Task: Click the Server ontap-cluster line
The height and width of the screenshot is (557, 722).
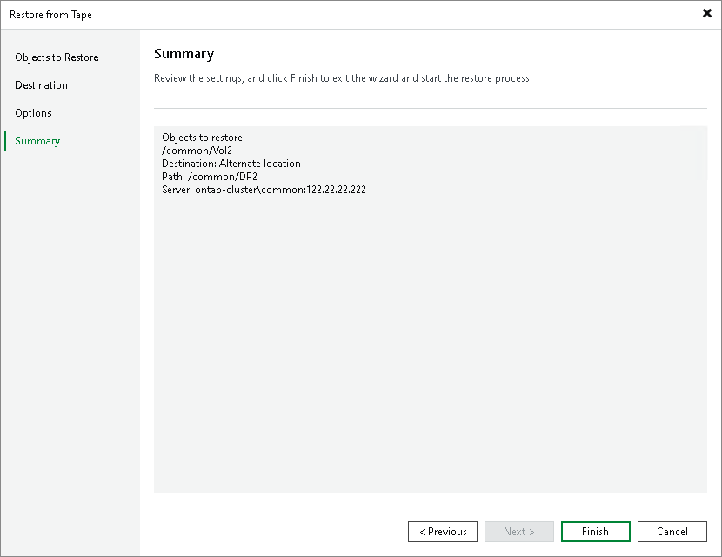Action: (264, 190)
